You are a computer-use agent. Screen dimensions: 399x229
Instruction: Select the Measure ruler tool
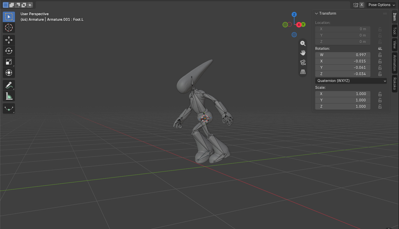point(9,96)
